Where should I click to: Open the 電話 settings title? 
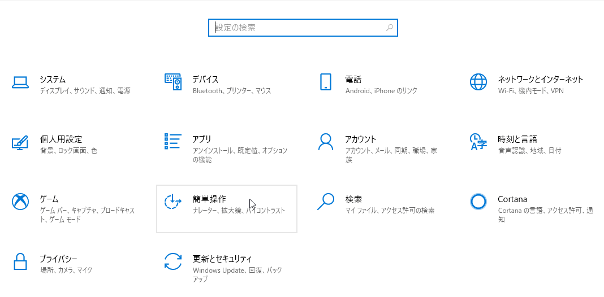[353, 80]
